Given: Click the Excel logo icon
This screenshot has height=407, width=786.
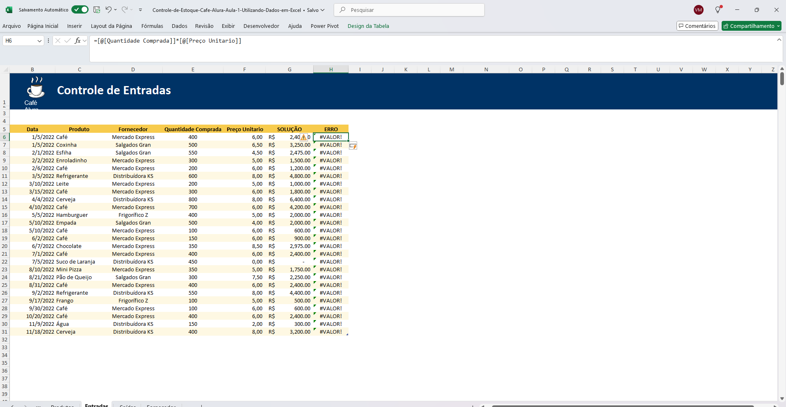Looking at the screenshot, I should point(9,10).
